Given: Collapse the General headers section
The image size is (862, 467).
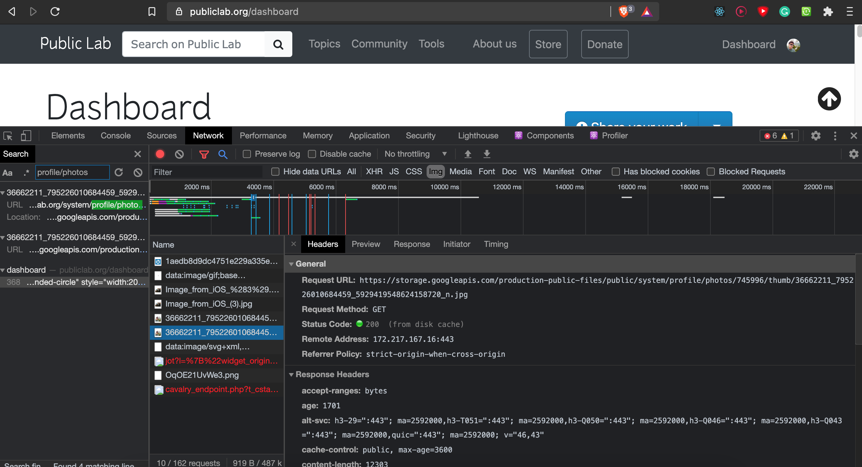Looking at the screenshot, I should [291, 264].
